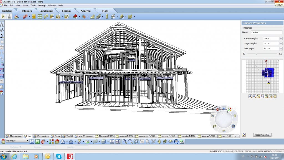The image size is (284, 160).
Task: Activate the pan hand tool in the bottom toolbar
Action: pos(159,141)
